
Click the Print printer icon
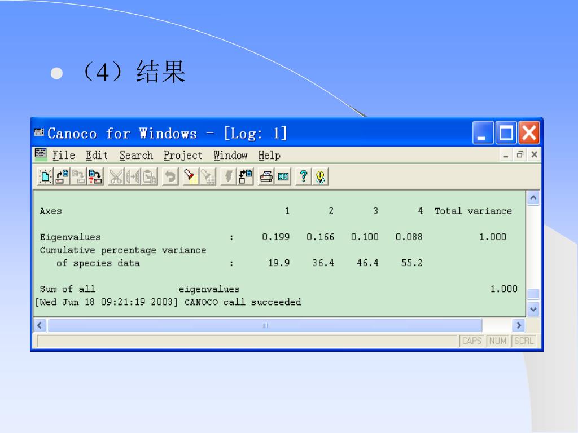266,176
